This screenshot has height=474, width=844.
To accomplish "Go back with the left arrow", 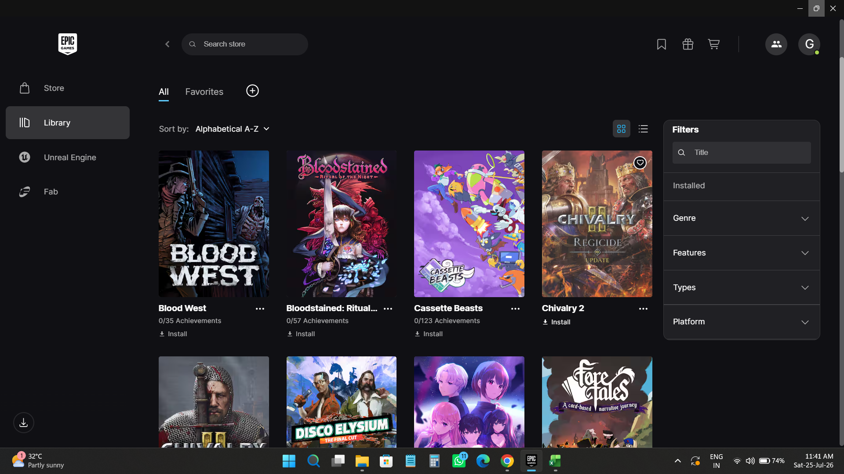I will click(167, 44).
